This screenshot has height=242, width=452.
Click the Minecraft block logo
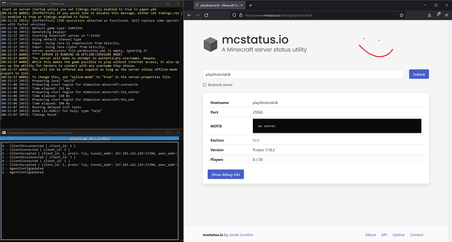[210, 44]
